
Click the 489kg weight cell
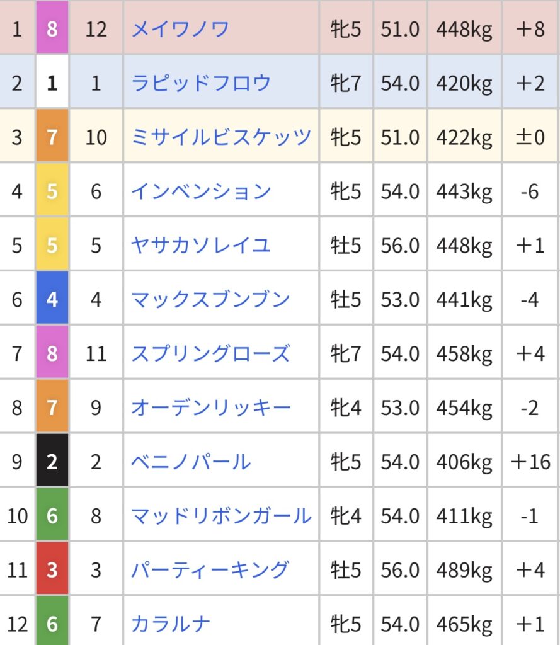tap(464, 569)
